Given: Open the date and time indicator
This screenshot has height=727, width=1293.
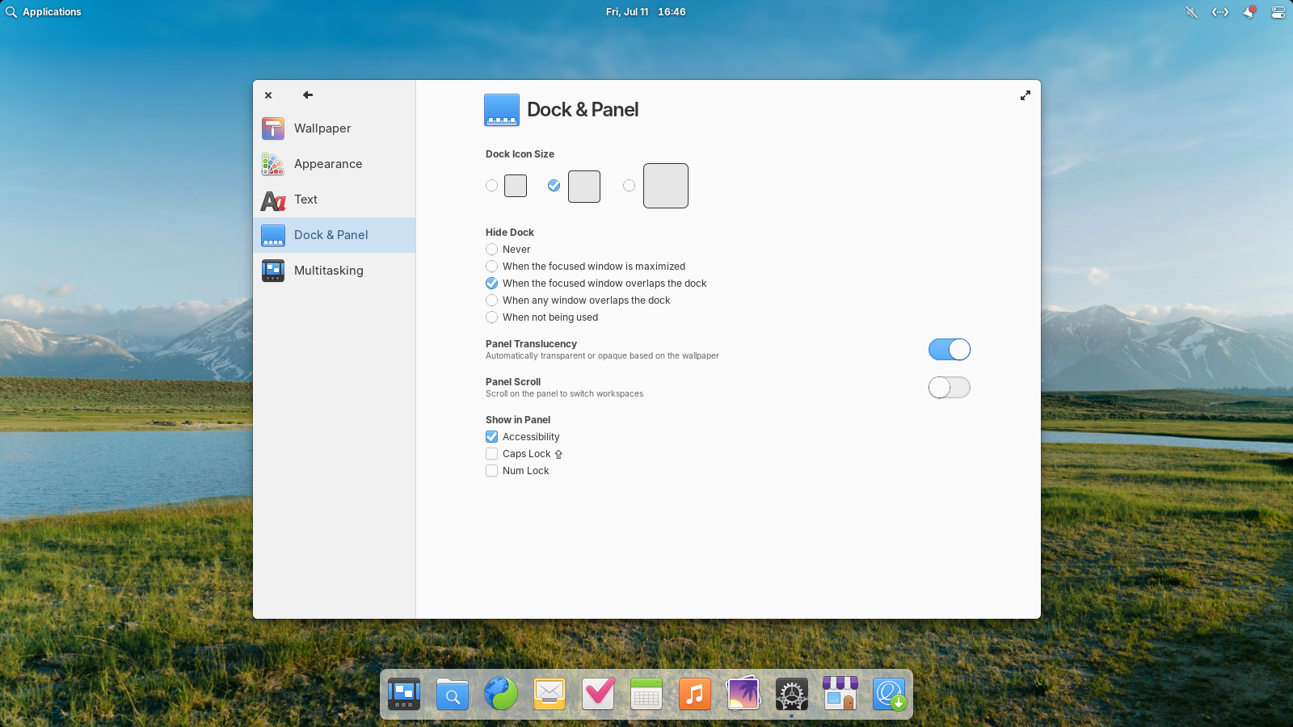Looking at the screenshot, I should click(x=646, y=12).
